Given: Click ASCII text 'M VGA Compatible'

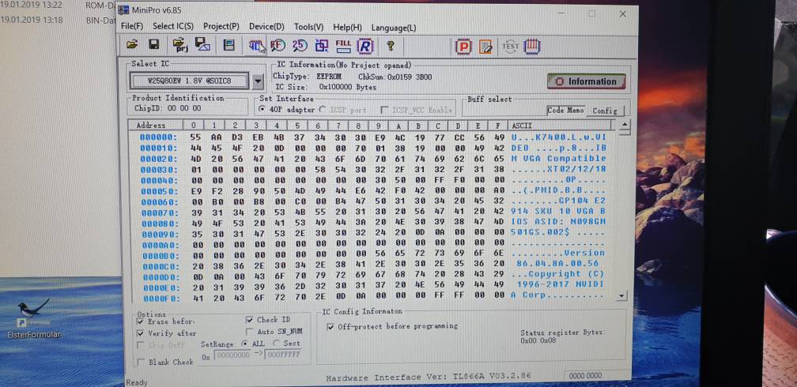Looking at the screenshot, I should (558, 159).
